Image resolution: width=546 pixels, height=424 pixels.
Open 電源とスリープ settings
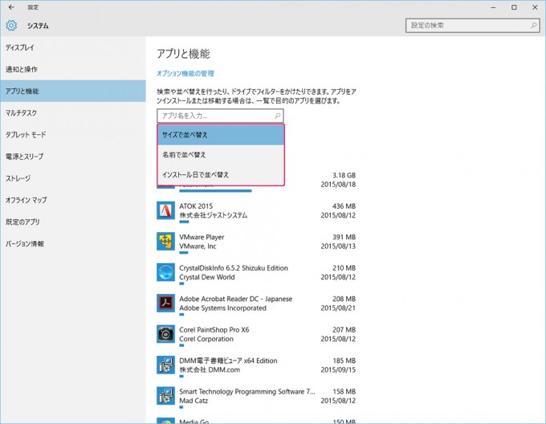pyautogui.click(x=73, y=157)
